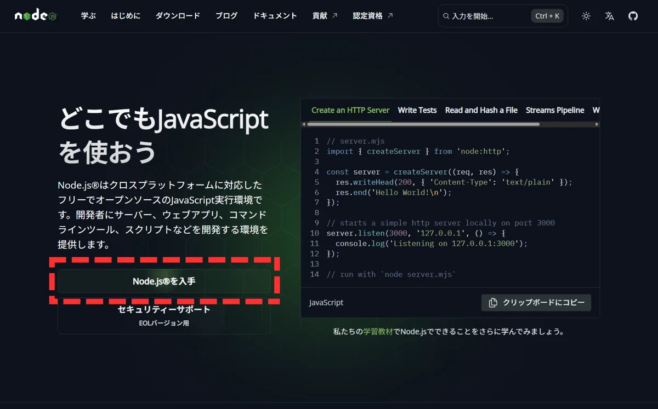
Task: Click the セキュリティーサポート button
Action: coord(164,316)
